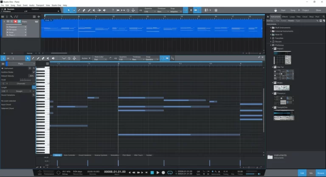Expand External Instruments folder
This screenshot has height=177, width=326.
tap(271, 31)
